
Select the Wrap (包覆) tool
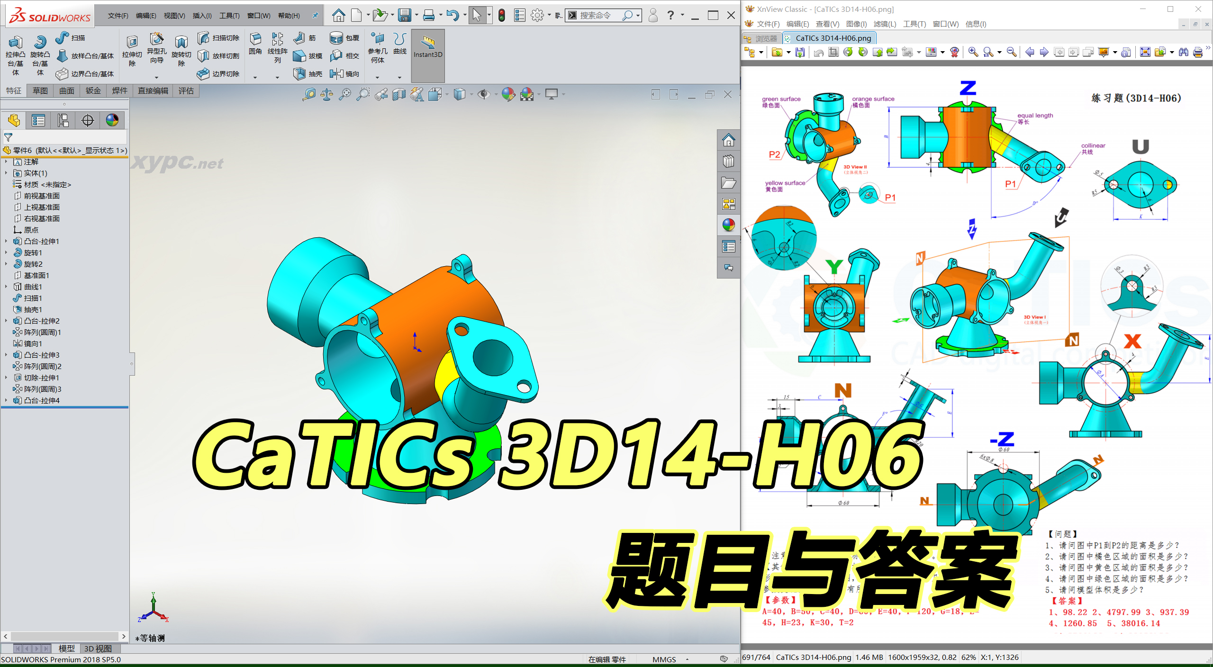coord(344,38)
